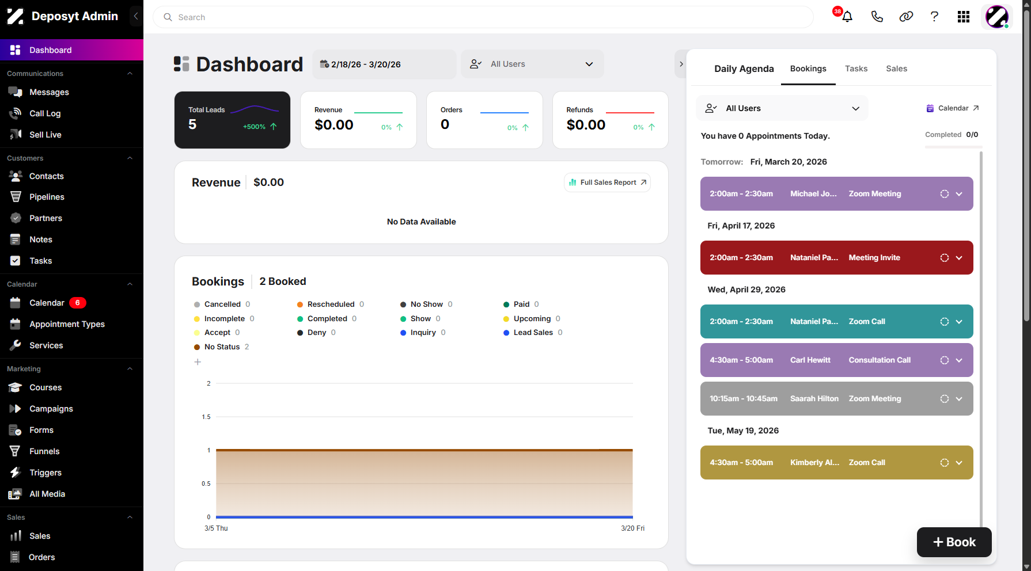The image size is (1031, 571).
Task: Toggle status circle on Michael Jo... Zoom Meeting
Action: (945, 194)
